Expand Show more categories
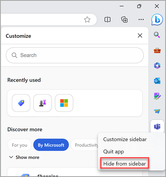 pos(24,157)
